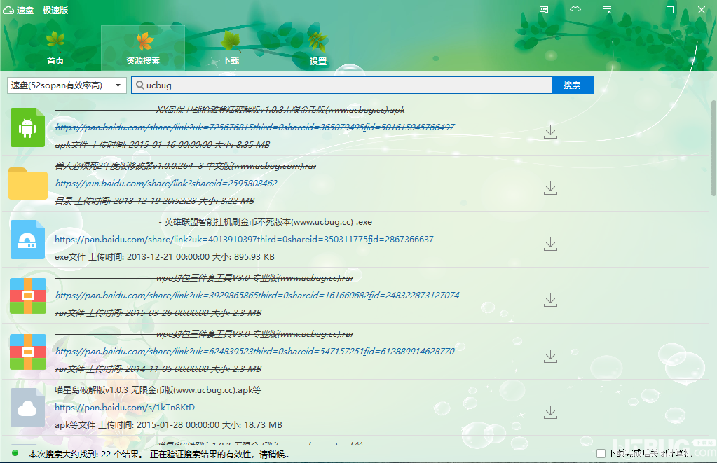Download the 兽人必须死2 修改器 rar result

coord(551,188)
